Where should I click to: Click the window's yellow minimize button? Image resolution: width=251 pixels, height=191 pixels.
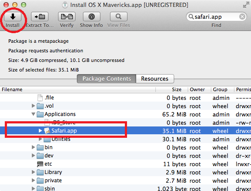point(15,5)
